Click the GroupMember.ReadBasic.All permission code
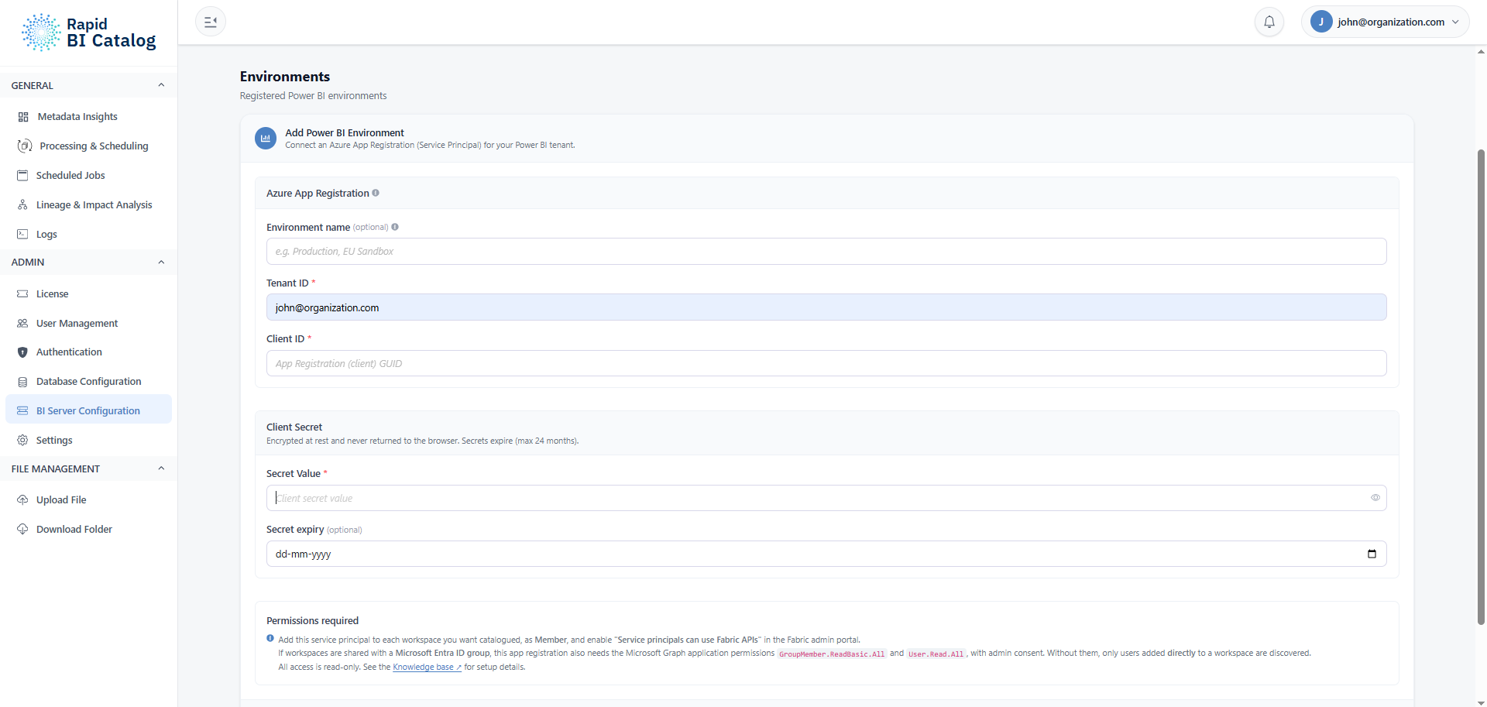 coord(832,654)
